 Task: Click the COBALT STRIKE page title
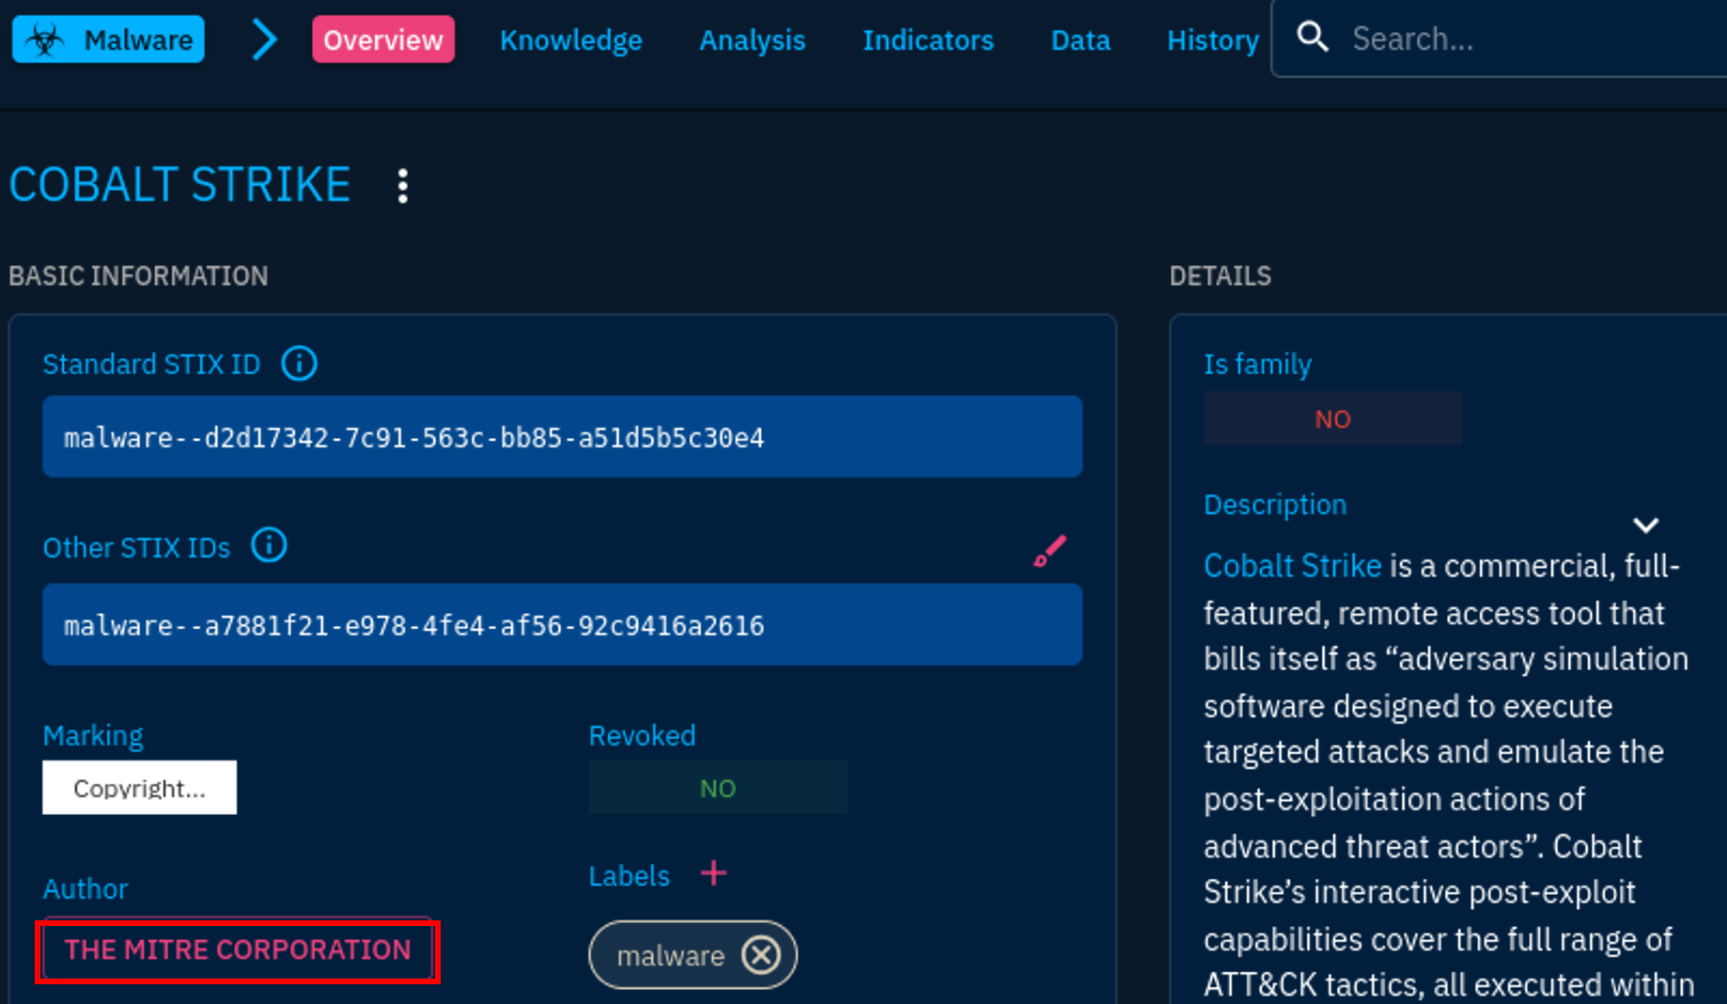click(x=180, y=184)
